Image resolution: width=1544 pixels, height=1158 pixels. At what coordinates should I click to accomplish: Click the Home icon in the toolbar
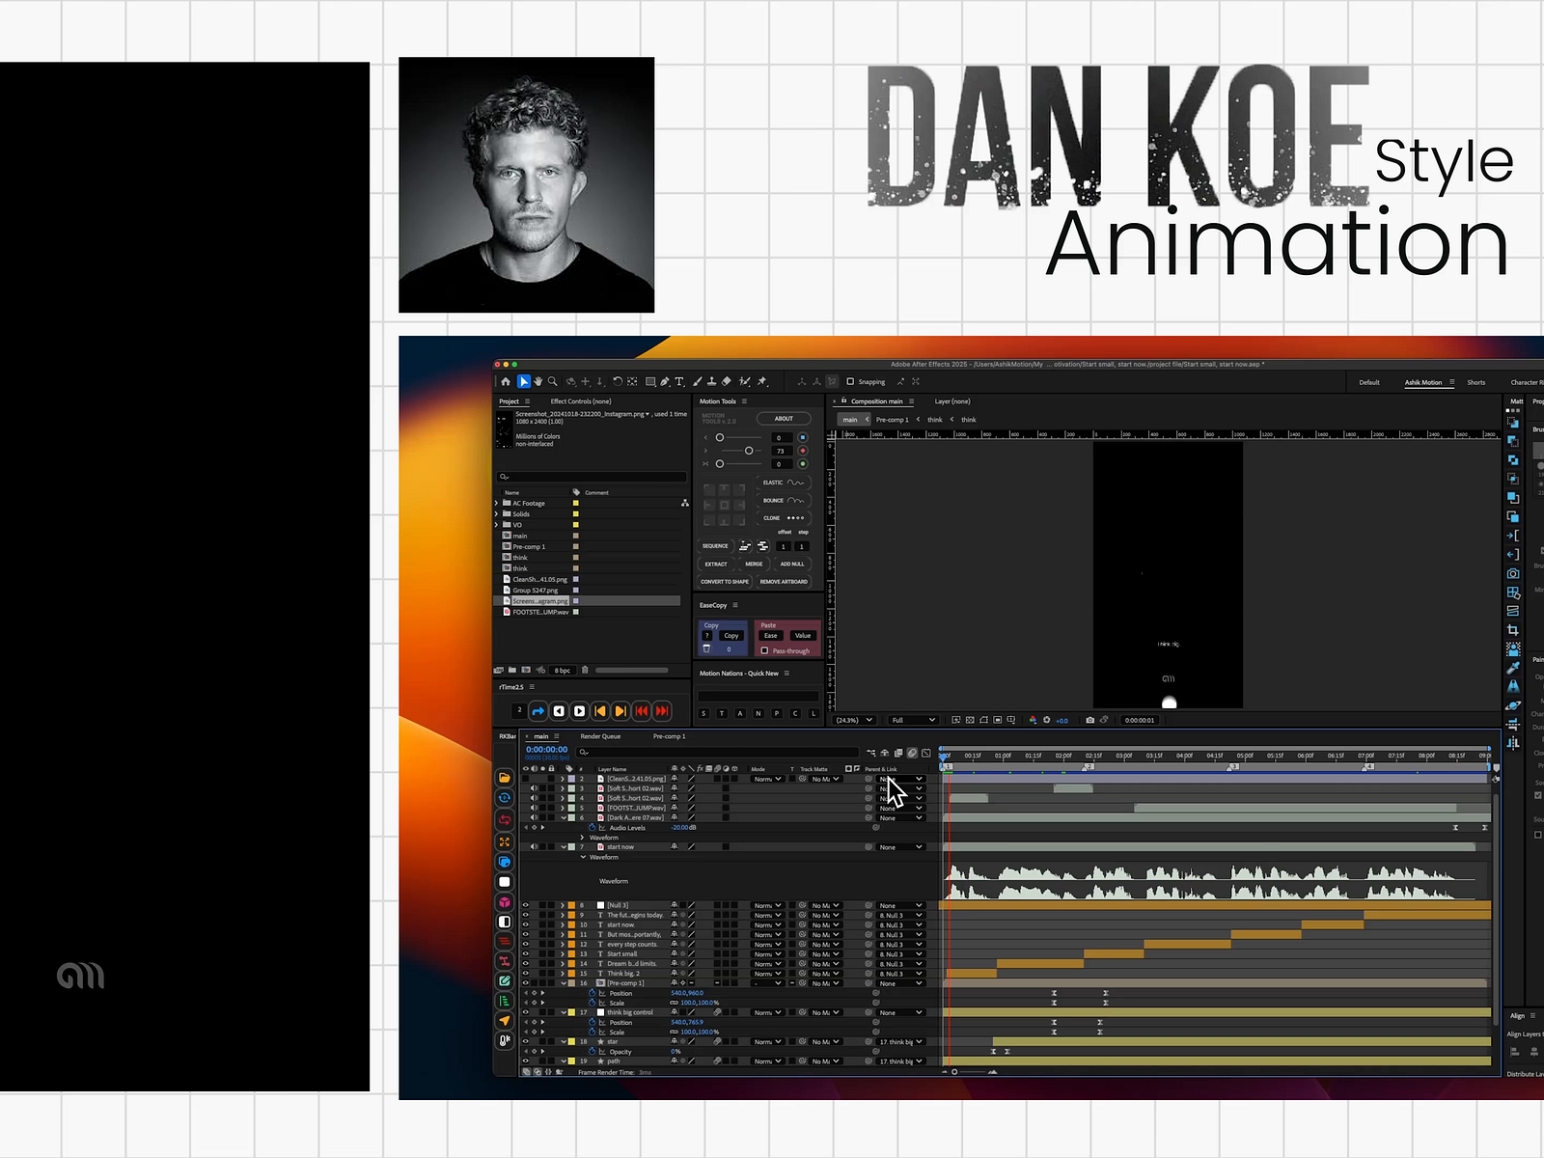point(506,382)
